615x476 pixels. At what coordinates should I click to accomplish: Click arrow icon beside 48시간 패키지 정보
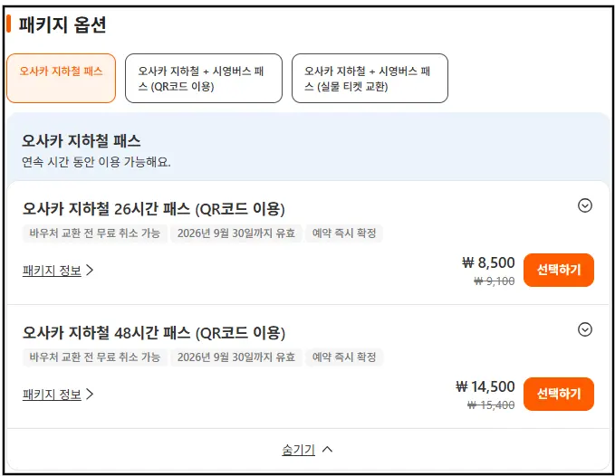pyautogui.click(x=90, y=394)
